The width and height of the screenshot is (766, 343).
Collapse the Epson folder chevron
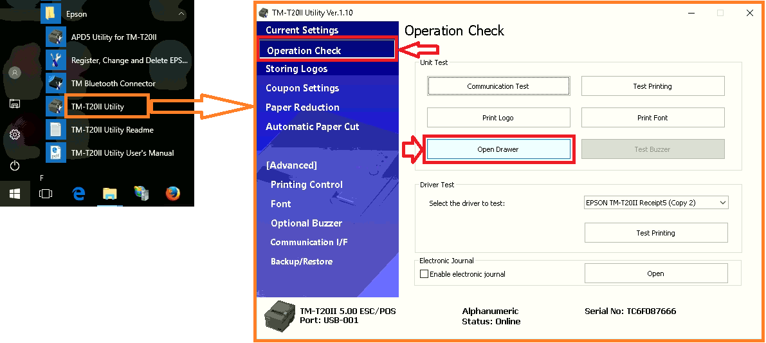[x=181, y=14]
